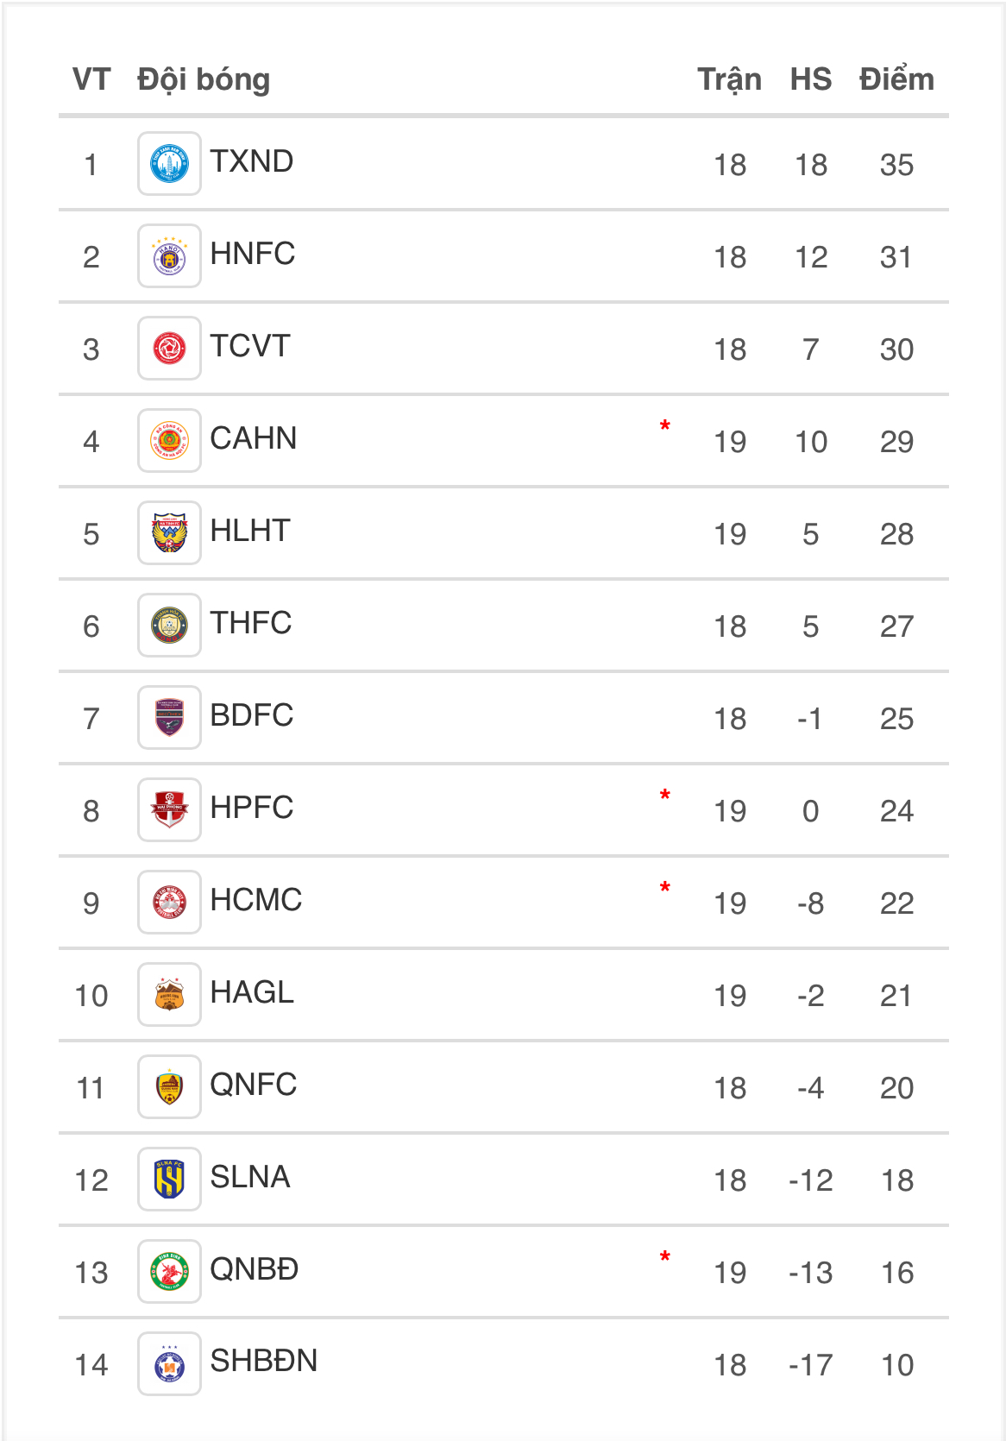Click the HAGL club badge
Viewport: 1006px width, 1441px height.
point(169,994)
